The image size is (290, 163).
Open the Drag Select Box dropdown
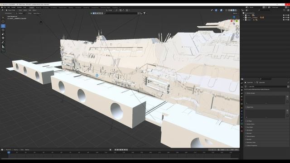point(37,13)
